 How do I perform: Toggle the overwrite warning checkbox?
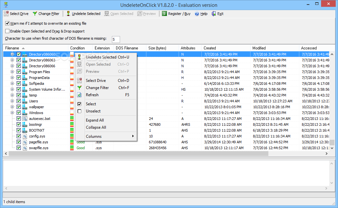7,23
